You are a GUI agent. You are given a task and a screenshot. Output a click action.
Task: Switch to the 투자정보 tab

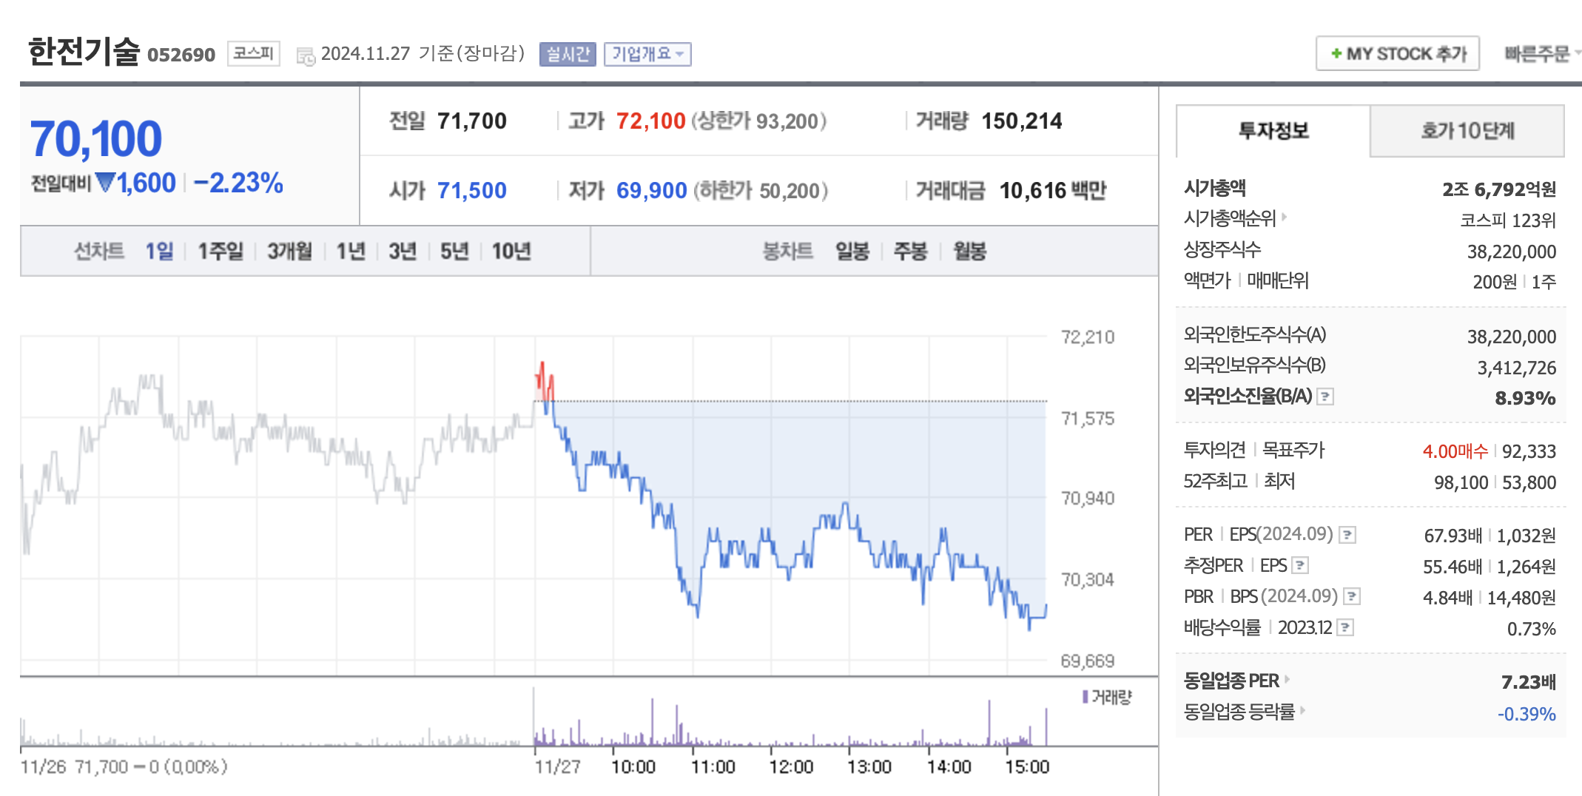(x=1273, y=131)
